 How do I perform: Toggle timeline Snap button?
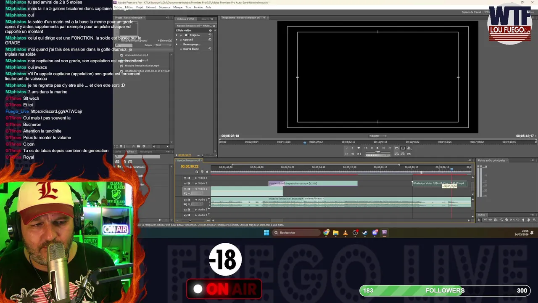[197, 172]
